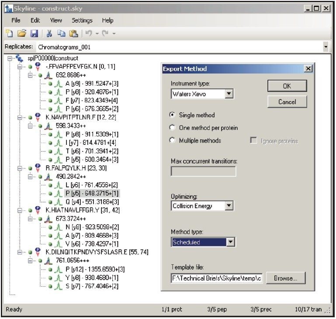
Task: Click the precursor icon beside 692.8686++
Action: pos(48,75)
